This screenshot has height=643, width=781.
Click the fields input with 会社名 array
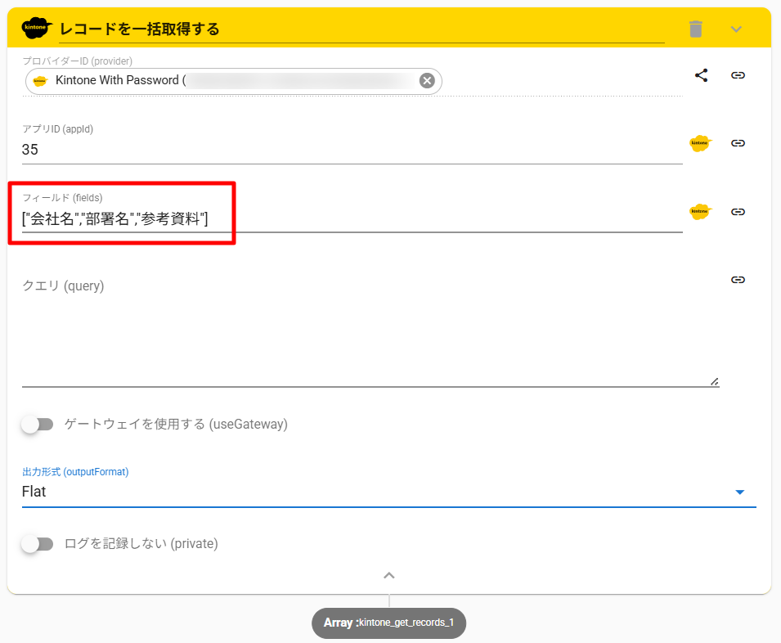point(352,218)
